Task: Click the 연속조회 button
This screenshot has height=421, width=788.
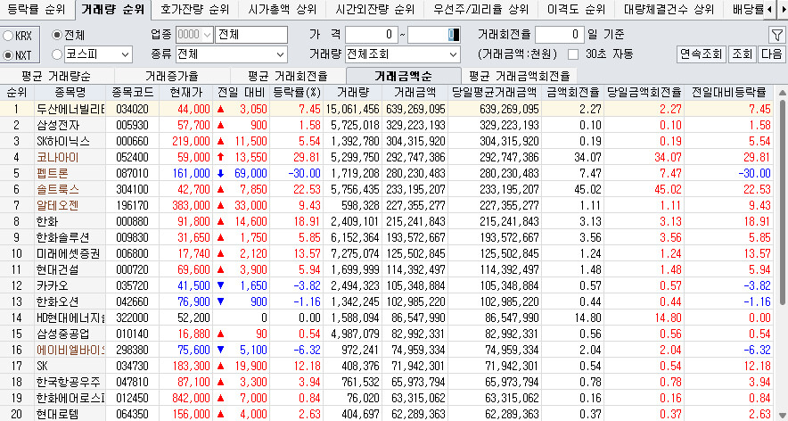Action: click(x=701, y=54)
